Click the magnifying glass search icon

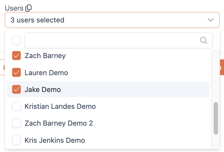coord(203,40)
